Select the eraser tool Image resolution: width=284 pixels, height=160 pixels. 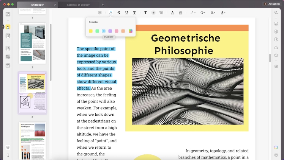click(x=180, y=12)
